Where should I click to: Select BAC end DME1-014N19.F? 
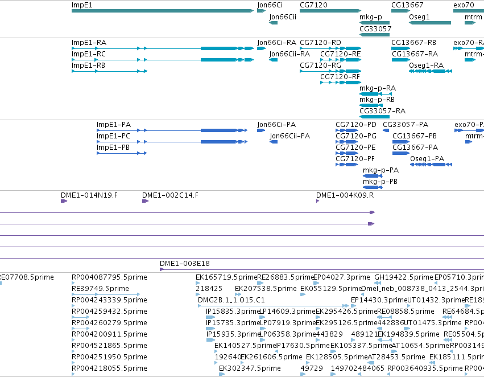[x=64, y=201]
